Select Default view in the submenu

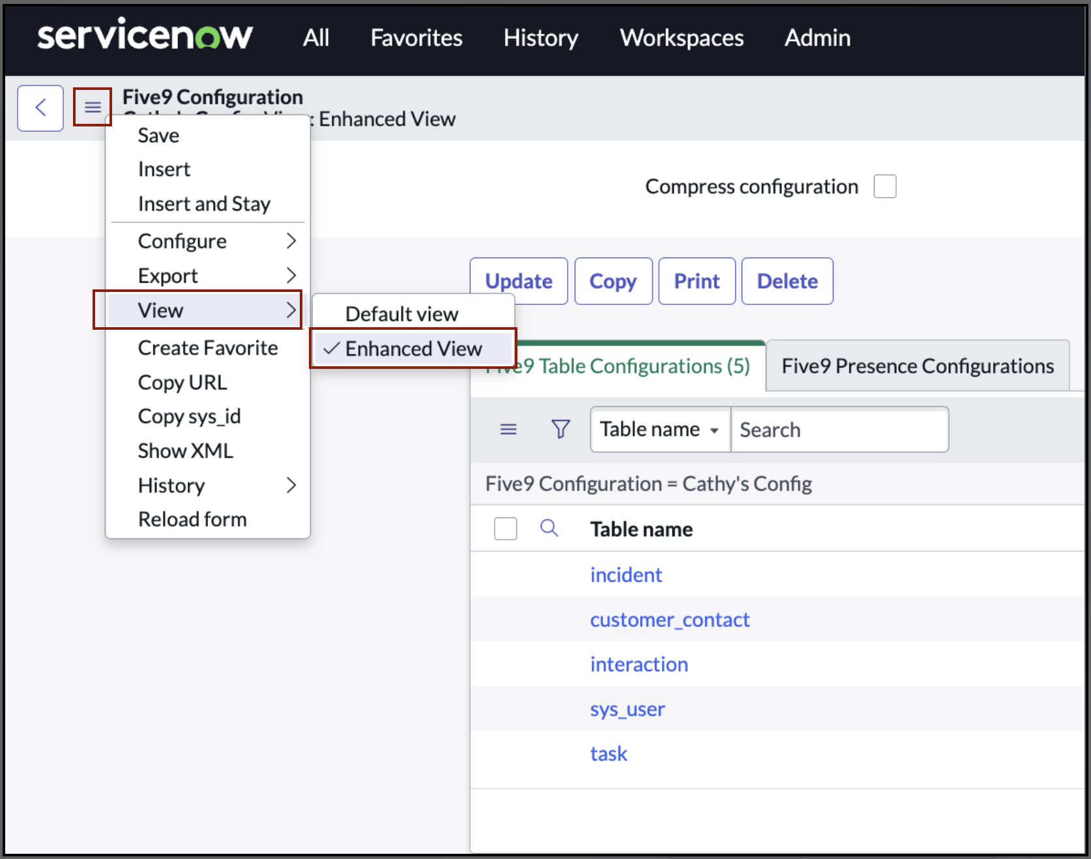413,314
